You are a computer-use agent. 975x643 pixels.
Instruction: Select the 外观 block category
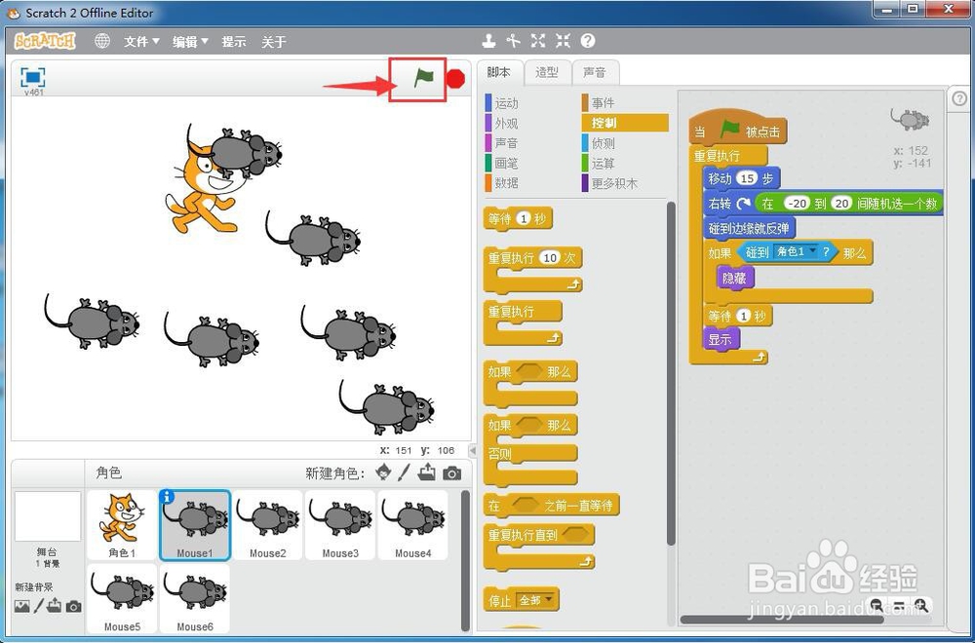point(506,123)
